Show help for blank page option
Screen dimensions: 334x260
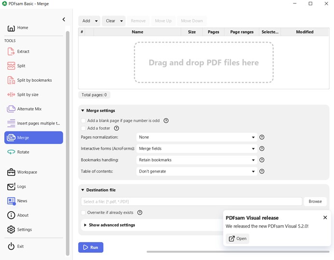(x=166, y=121)
